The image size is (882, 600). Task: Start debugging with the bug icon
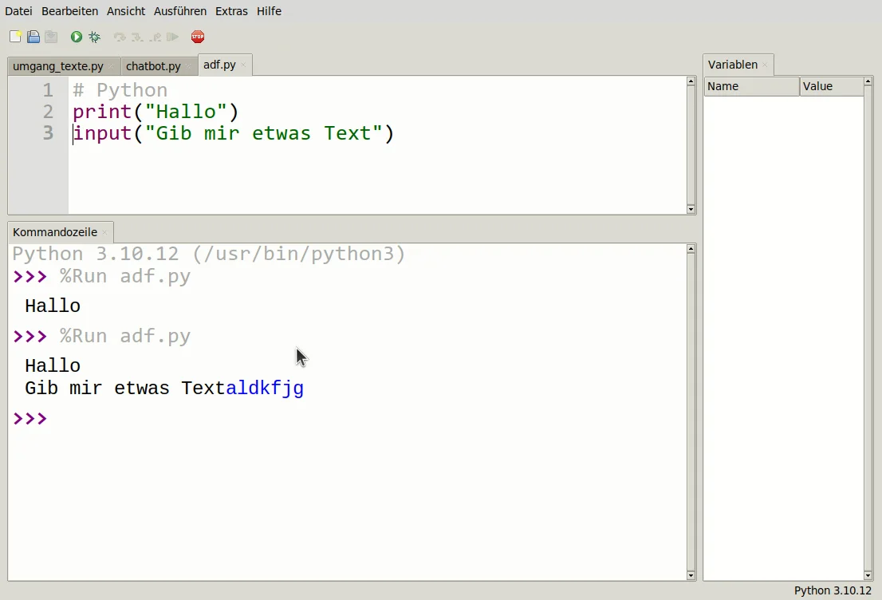(x=94, y=37)
